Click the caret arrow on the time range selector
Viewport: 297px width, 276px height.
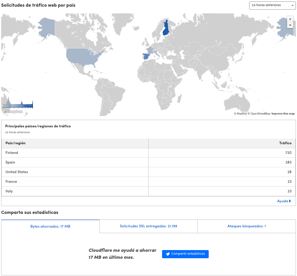[292, 5]
